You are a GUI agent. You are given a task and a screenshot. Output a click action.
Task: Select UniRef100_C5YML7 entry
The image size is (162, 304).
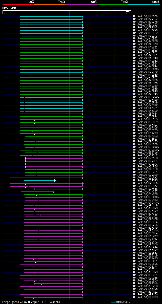pyautogui.click(x=145, y=125)
